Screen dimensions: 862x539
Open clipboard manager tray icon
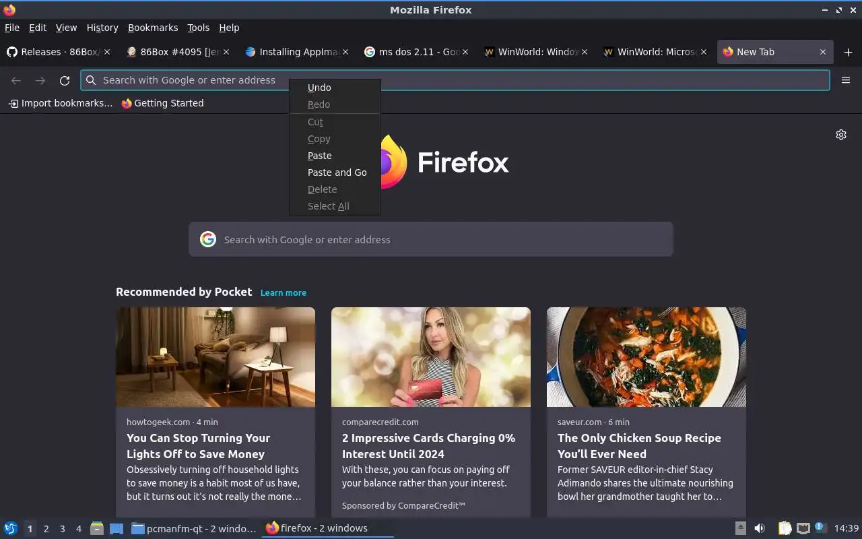pos(785,528)
